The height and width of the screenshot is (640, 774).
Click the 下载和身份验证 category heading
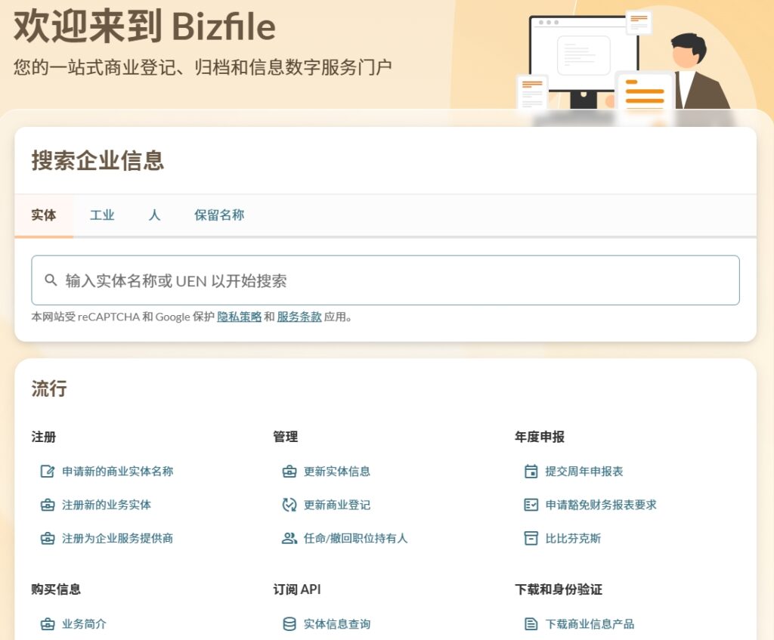coord(559,589)
